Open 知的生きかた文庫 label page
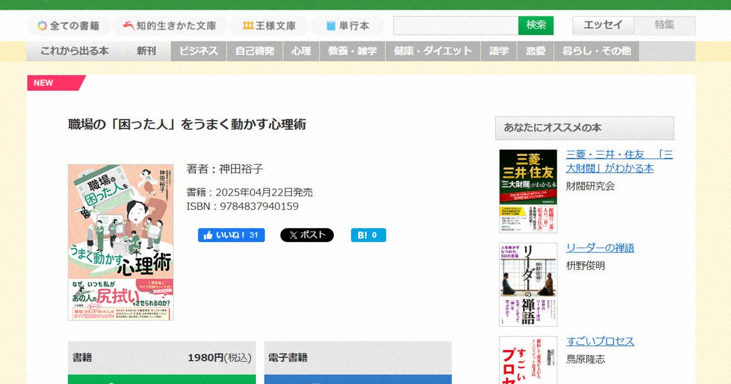 pos(169,26)
